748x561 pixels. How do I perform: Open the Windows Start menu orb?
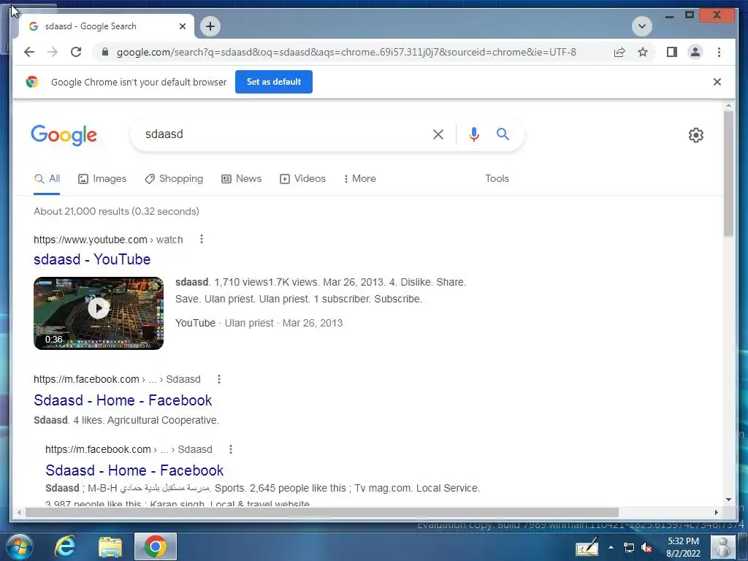(20, 546)
